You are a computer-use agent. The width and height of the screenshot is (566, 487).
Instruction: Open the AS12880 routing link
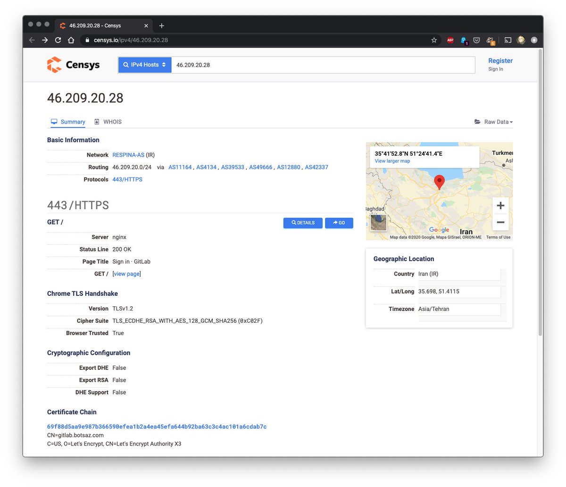click(289, 167)
